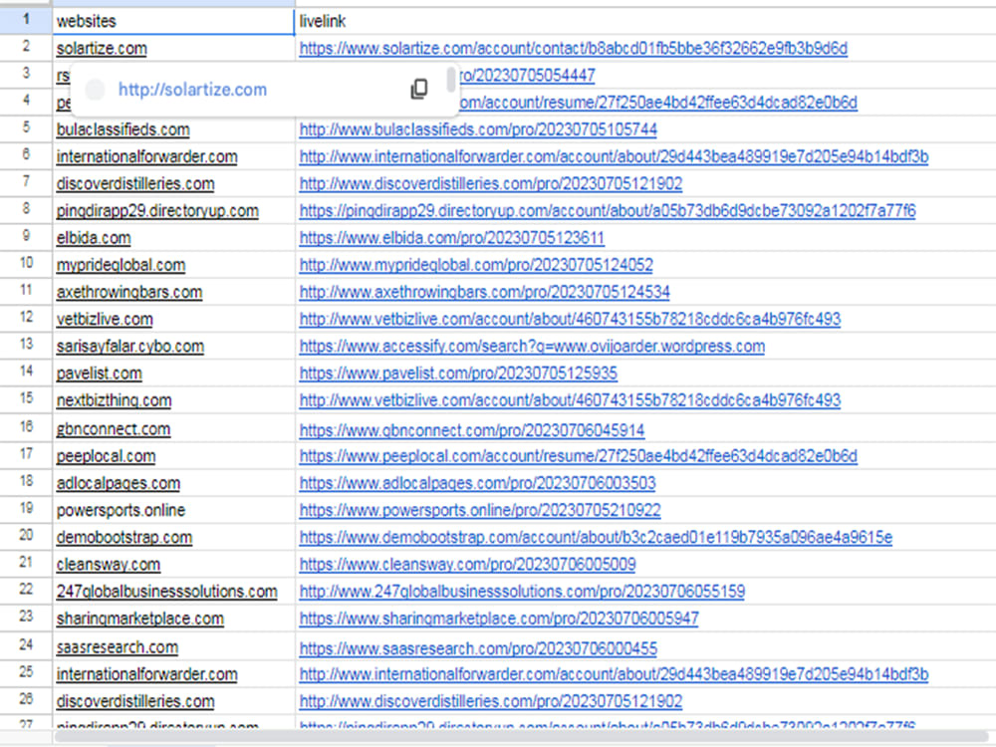The image size is (996, 747).
Task: Click adlocalpages.com website cell
Action: tap(119, 484)
